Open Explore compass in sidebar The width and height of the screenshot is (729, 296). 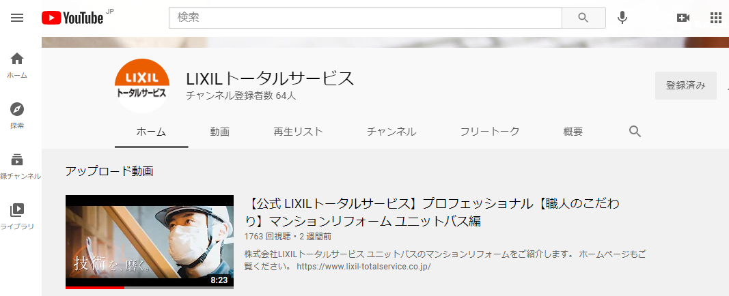pyautogui.click(x=17, y=115)
